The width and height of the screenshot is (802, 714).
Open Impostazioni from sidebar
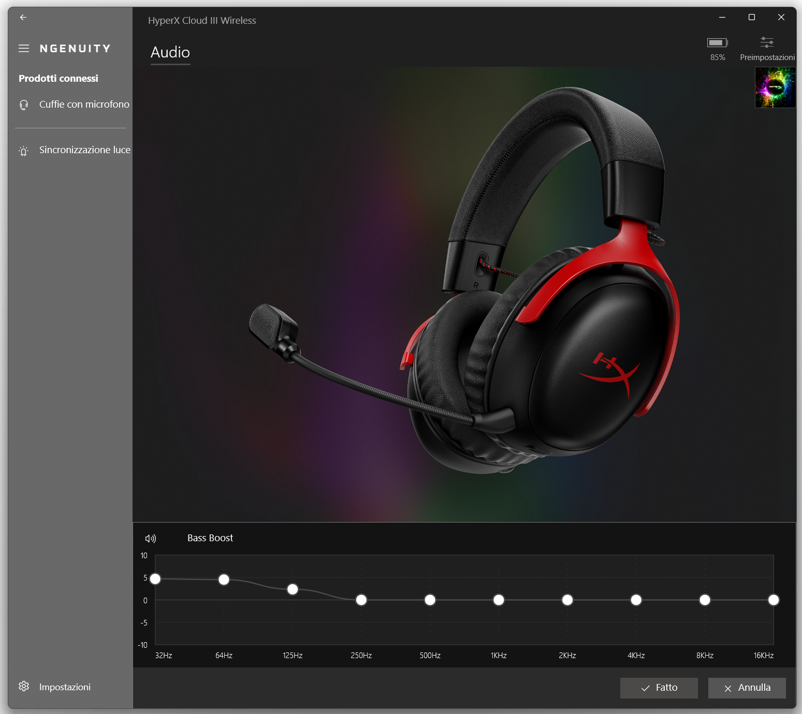(x=71, y=687)
